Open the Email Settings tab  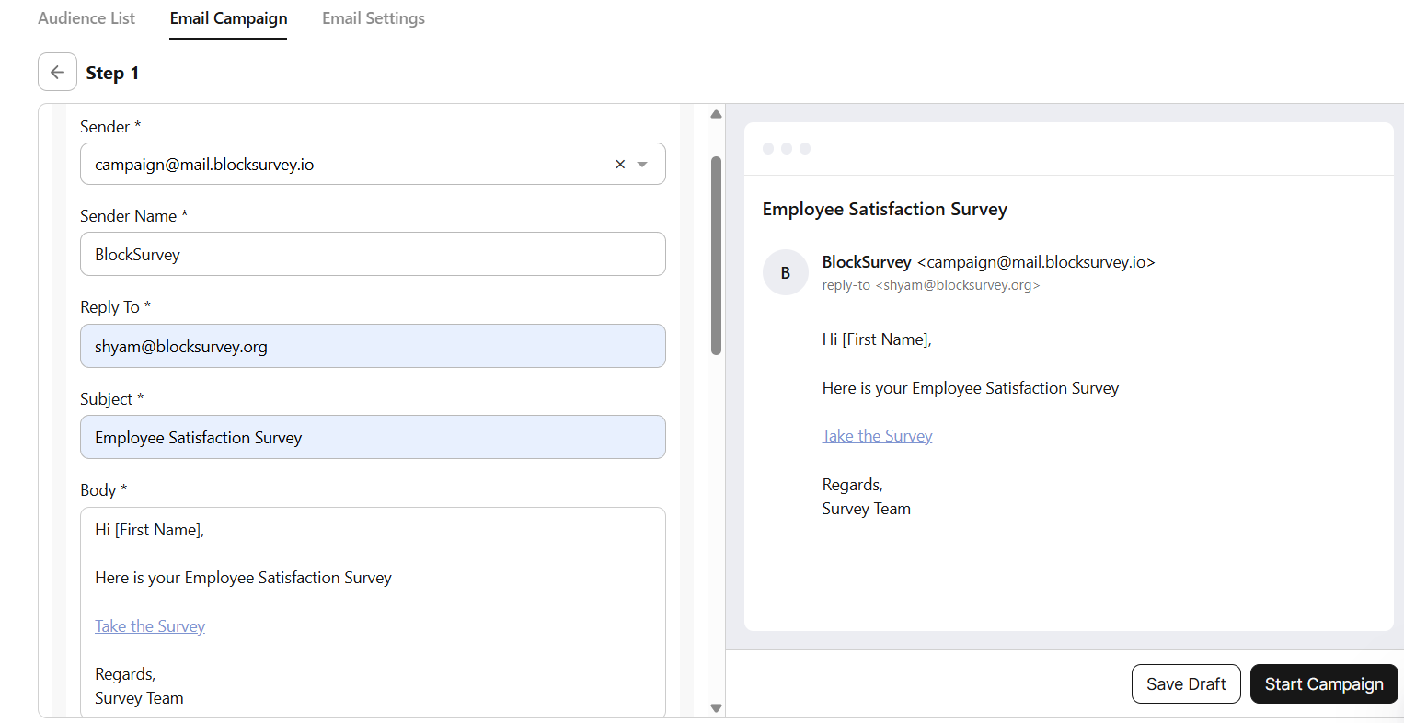[374, 18]
